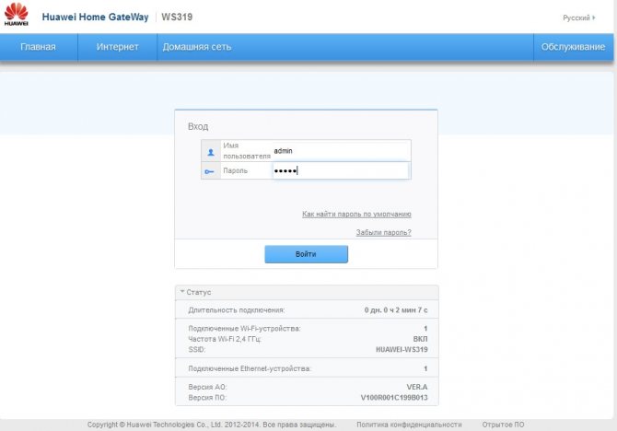Click the arrow next to Русский
Screen dimensions: 617x431
click(x=594, y=17)
